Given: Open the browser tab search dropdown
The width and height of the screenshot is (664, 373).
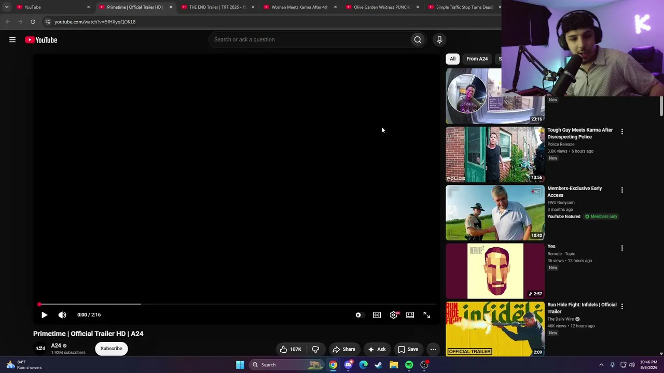Looking at the screenshot, I should pos(7,7).
